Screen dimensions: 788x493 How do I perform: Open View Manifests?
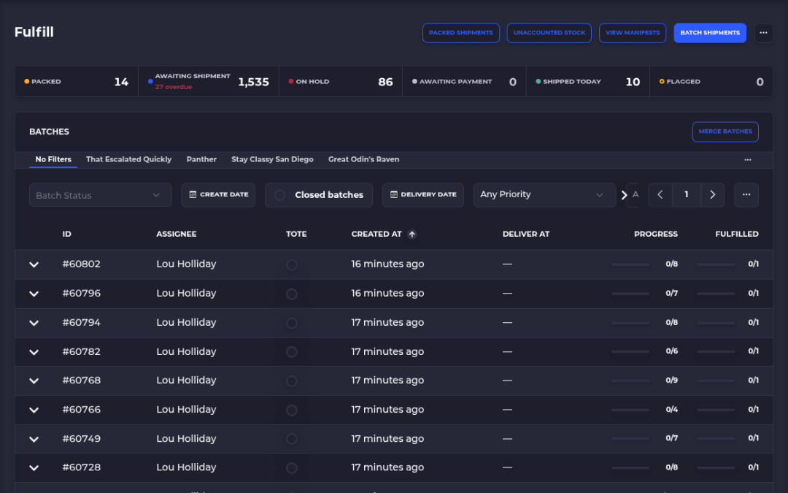pyautogui.click(x=633, y=33)
